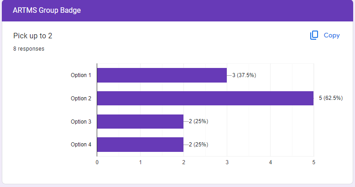Select the Option 3 bar
This screenshot has width=355, height=187.
click(x=140, y=122)
